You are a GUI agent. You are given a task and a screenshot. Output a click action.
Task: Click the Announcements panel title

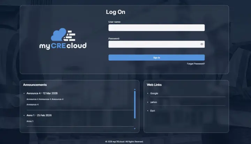tap(35, 85)
